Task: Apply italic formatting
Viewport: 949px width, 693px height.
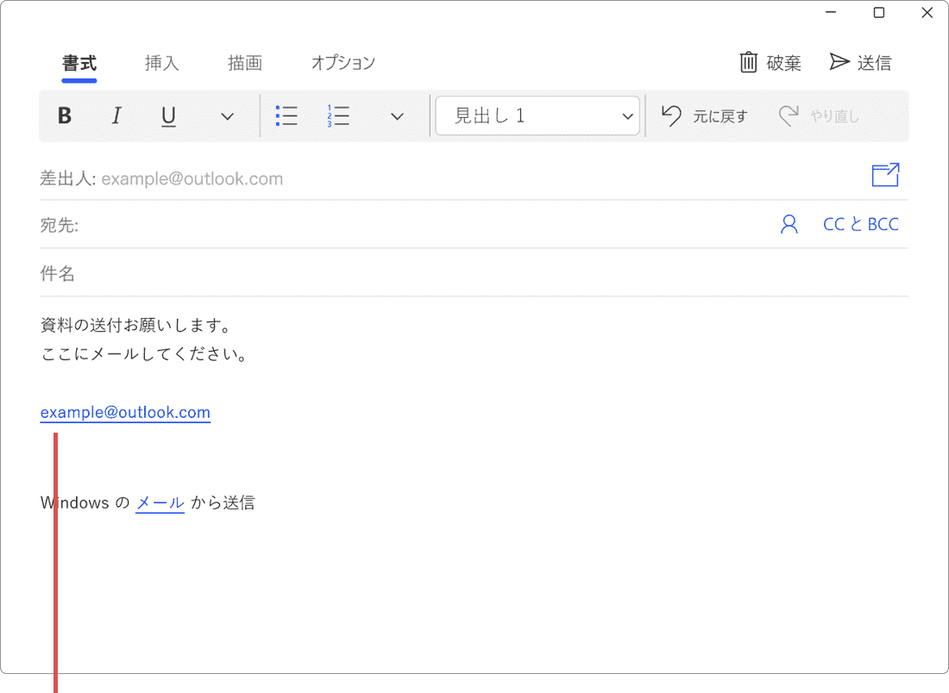Action: [x=116, y=116]
